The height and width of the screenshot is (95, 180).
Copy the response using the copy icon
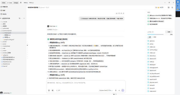(x=121, y=13)
